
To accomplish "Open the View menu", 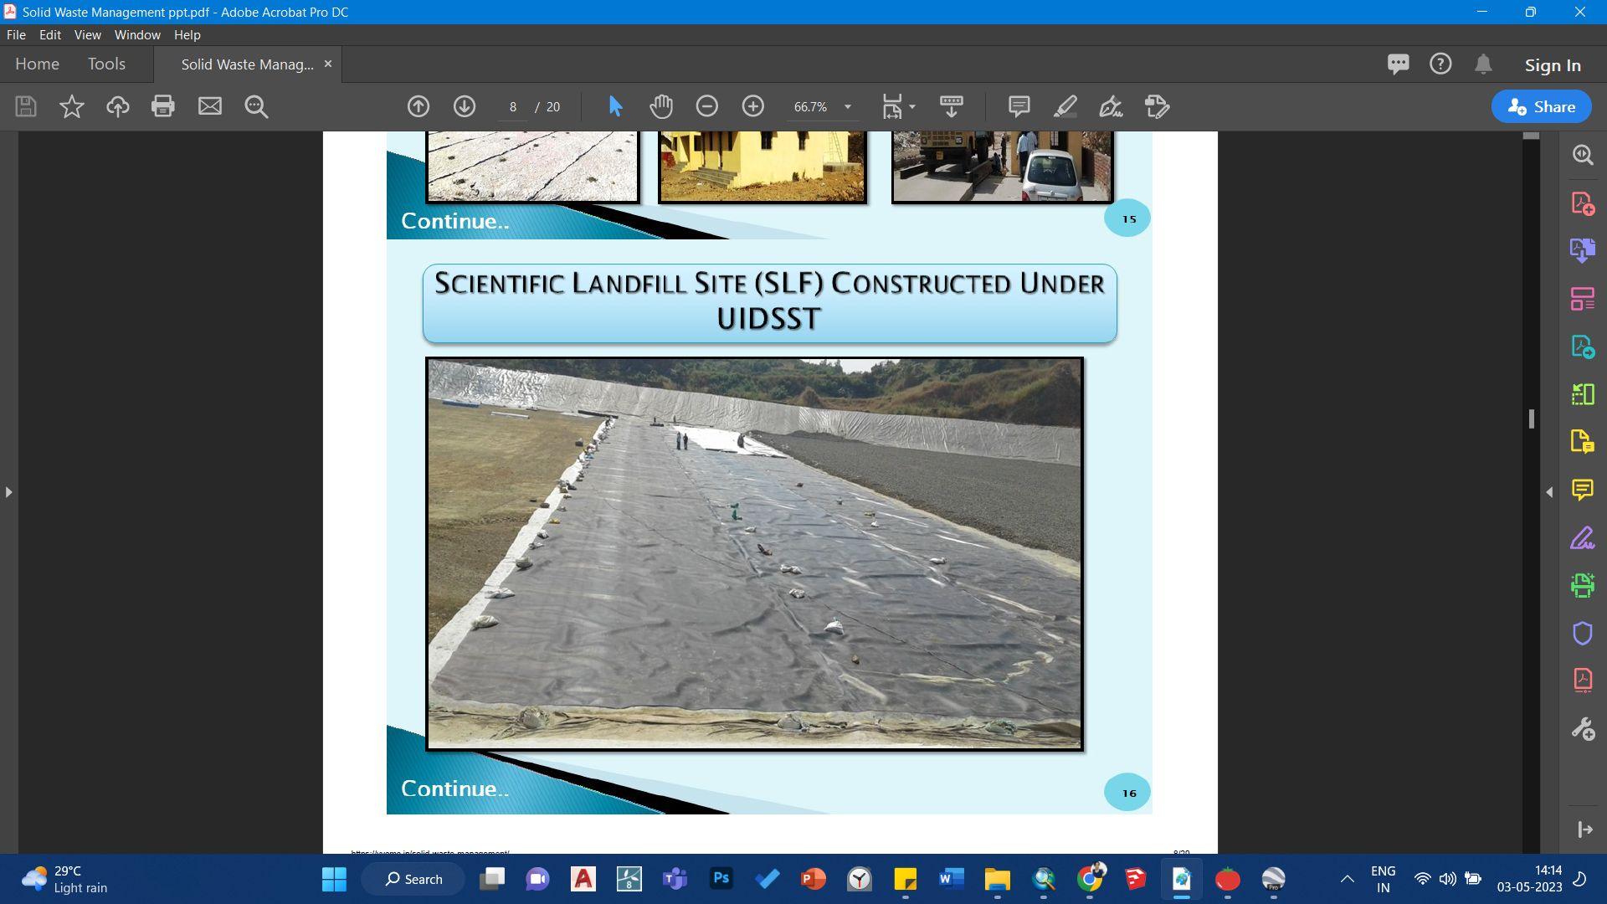I will pyautogui.click(x=87, y=35).
